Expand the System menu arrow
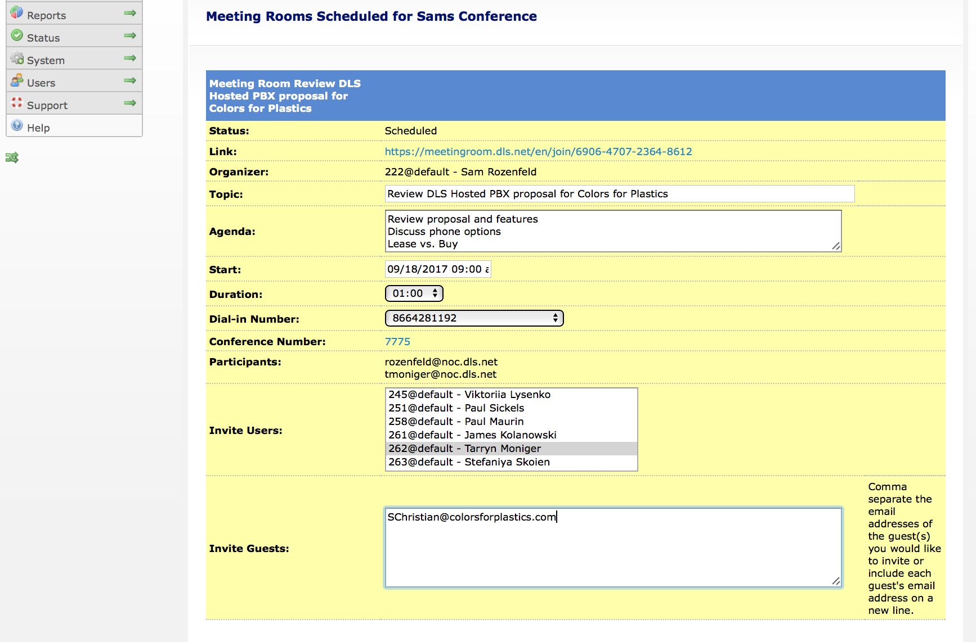The image size is (976, 642). (x=130, y=58)
